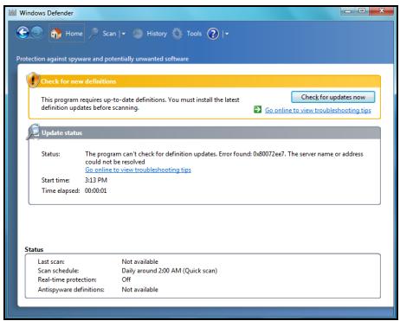
Task: Click the forward navigation arrow button
Action: 37,32
